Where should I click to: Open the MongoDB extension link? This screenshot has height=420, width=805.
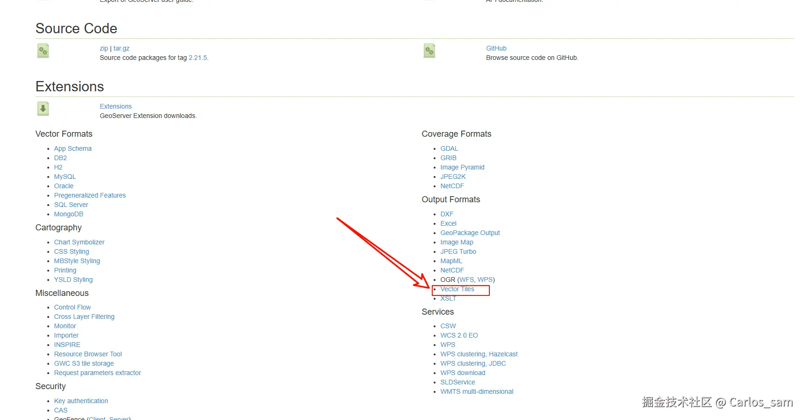tap(68, 214)
